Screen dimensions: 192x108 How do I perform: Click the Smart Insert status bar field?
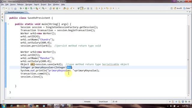pos(103,102)
